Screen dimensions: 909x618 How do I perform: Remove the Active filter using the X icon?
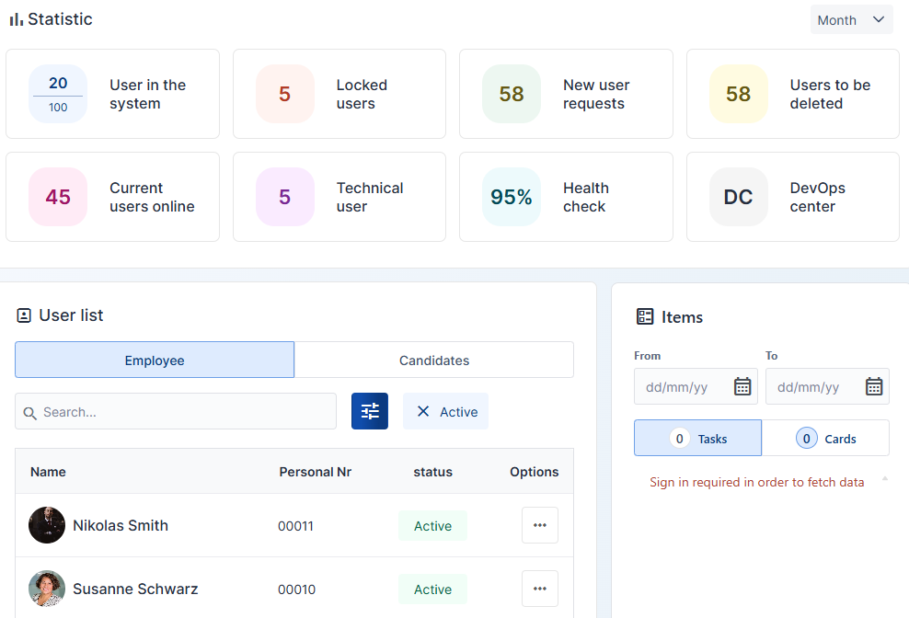pyautogui.click(x=423, y=411)
